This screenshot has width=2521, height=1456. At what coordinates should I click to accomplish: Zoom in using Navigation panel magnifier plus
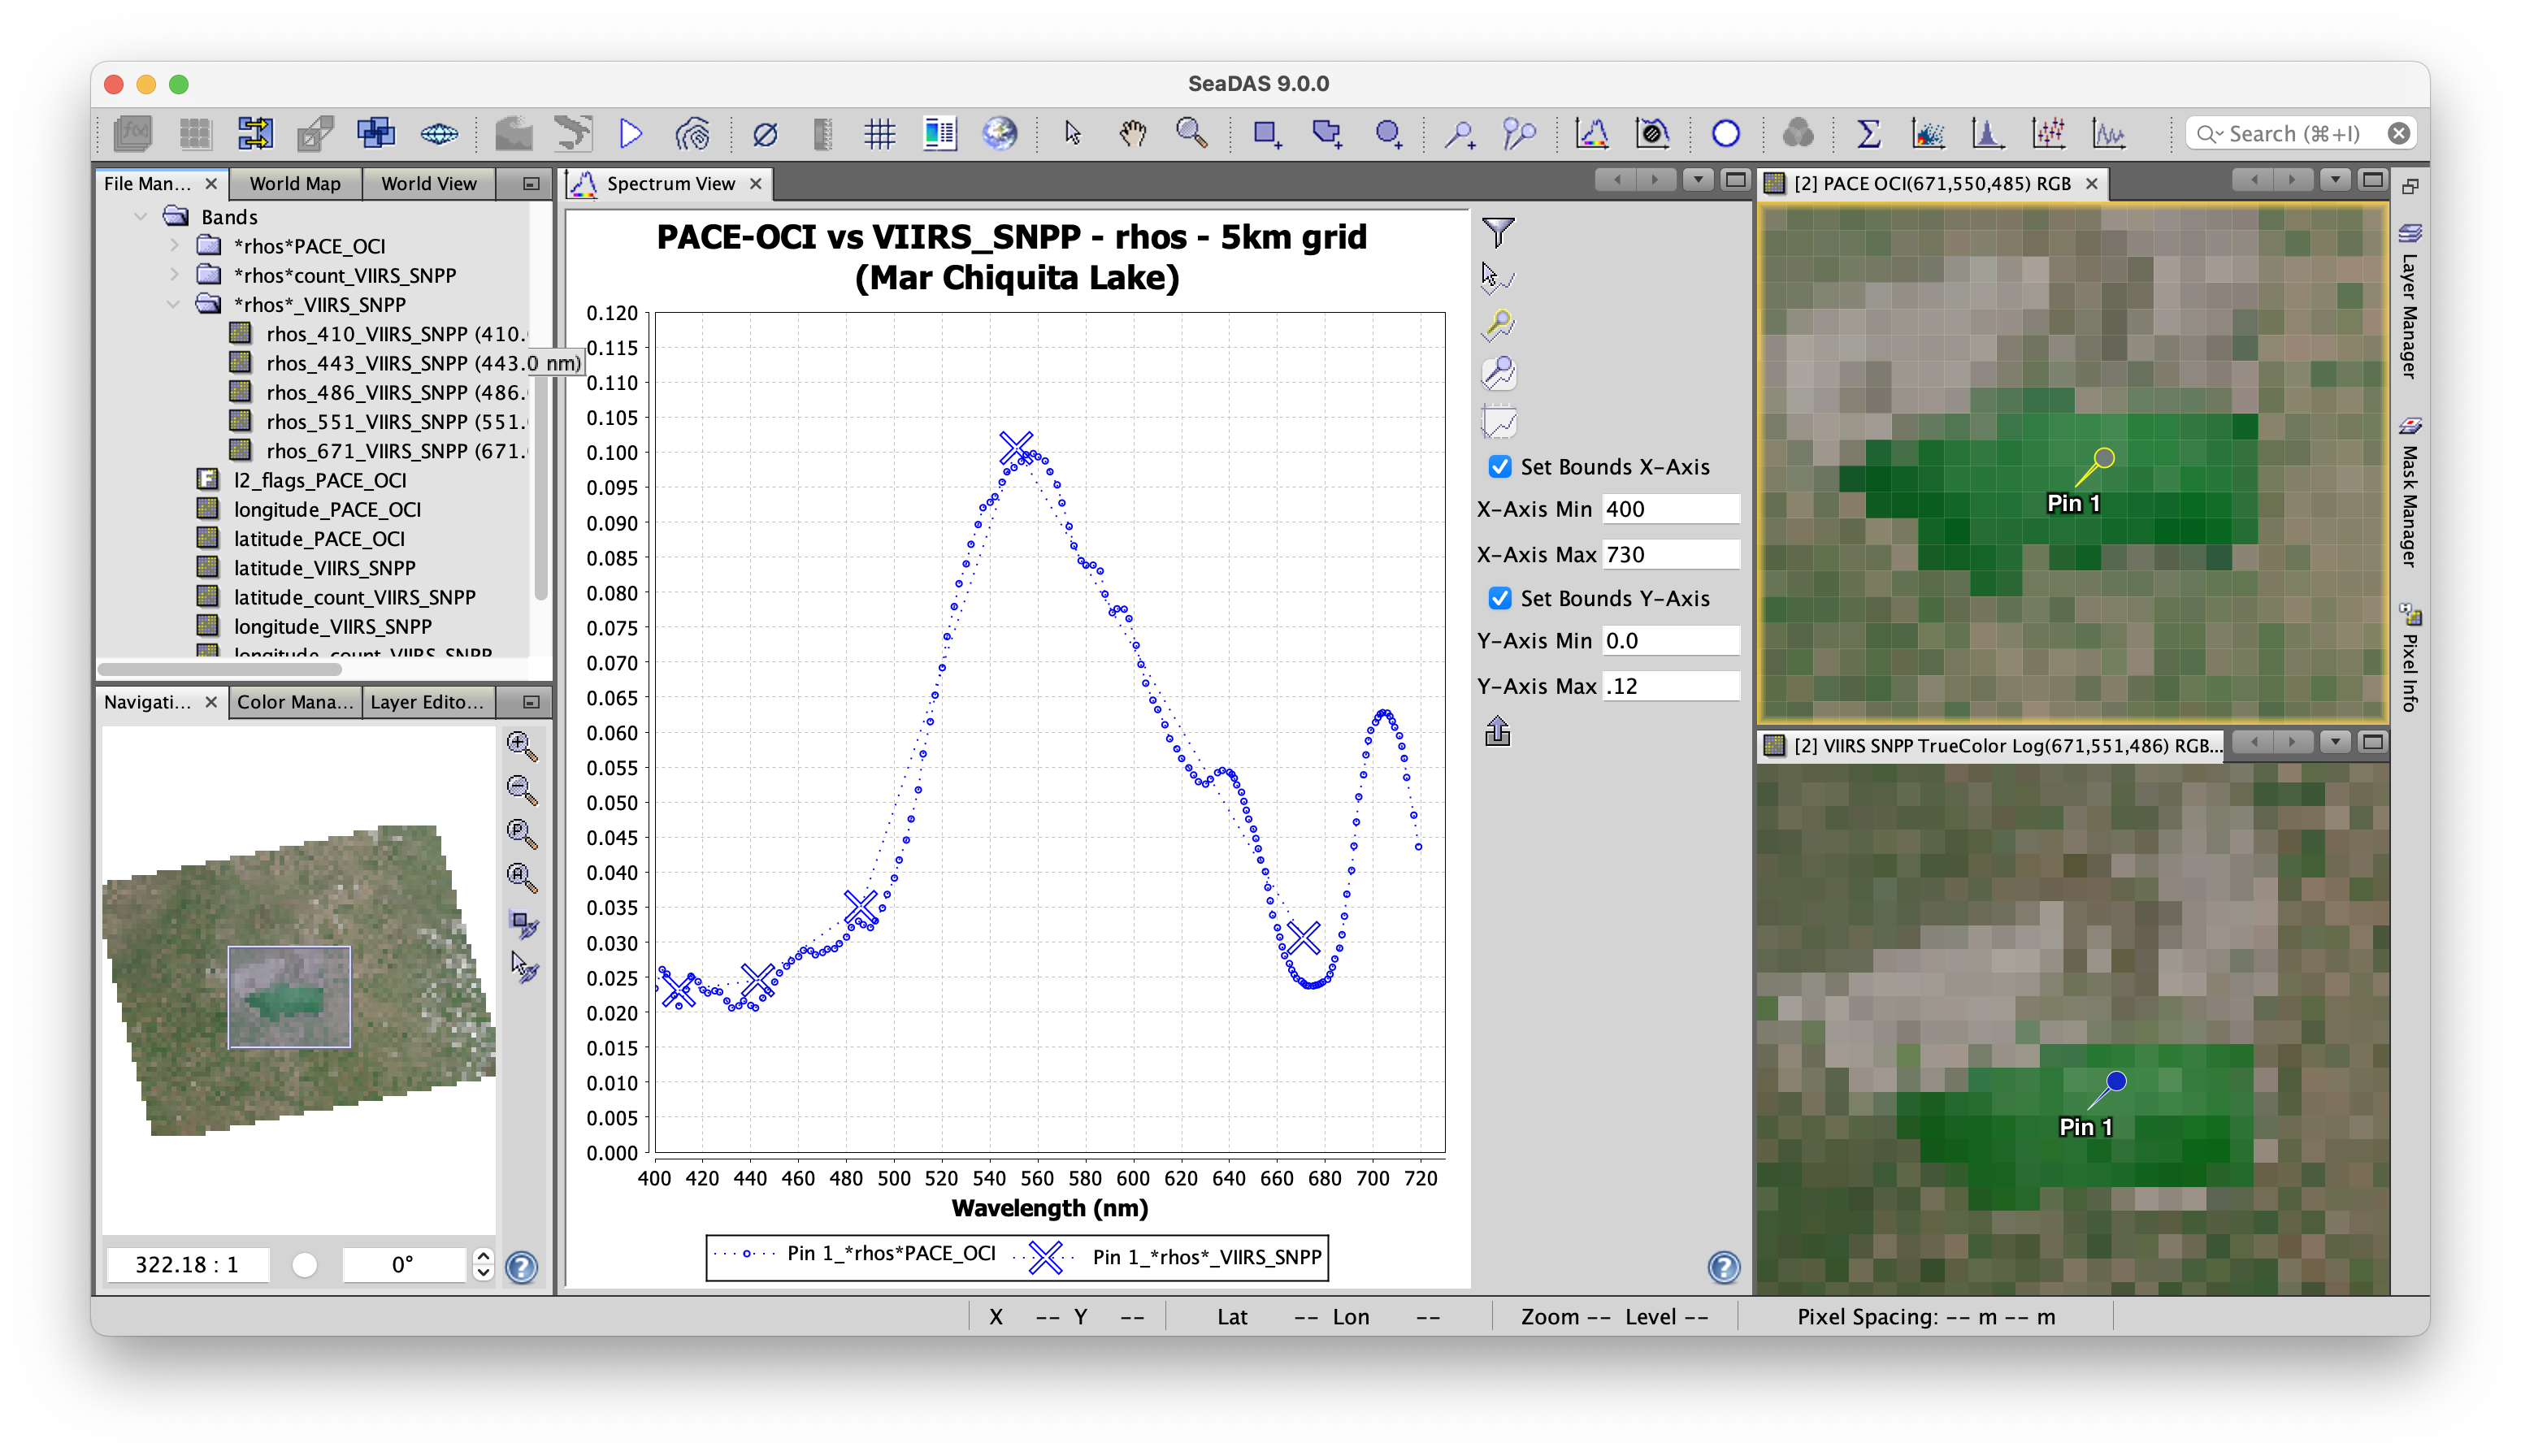tap(522, 745)
